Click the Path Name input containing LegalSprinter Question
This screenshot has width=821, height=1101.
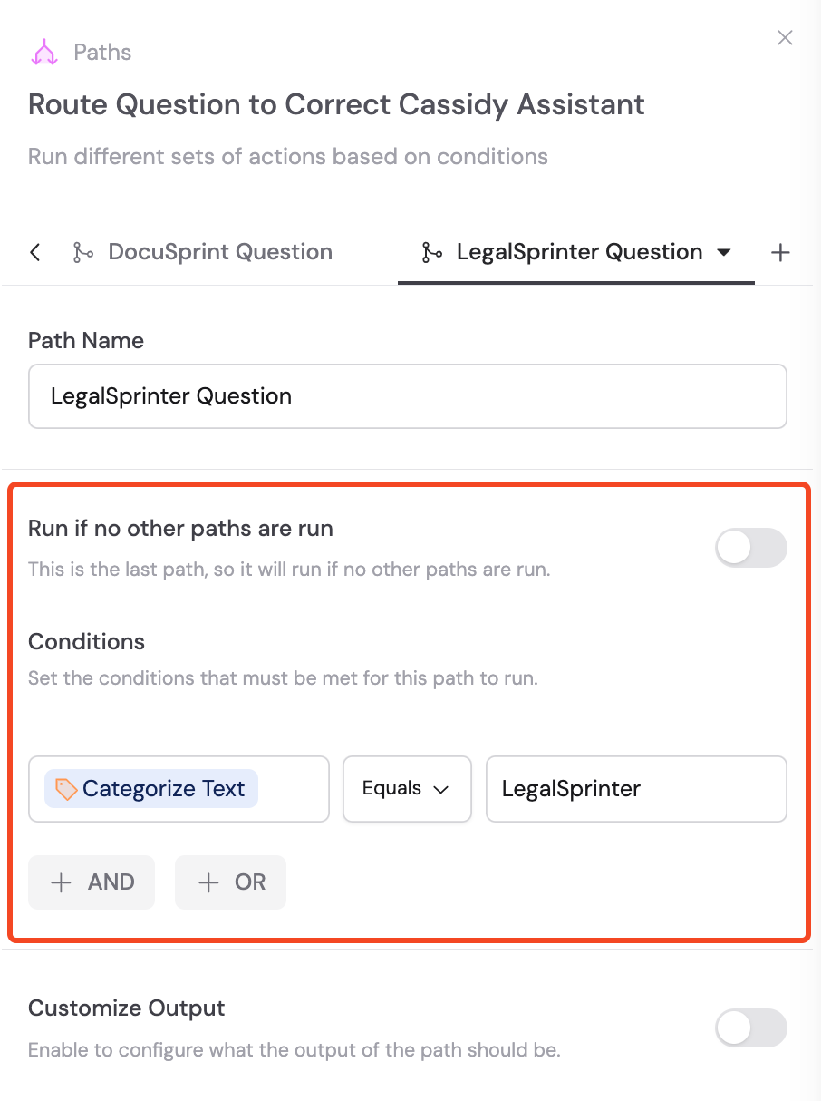point(407,395)
